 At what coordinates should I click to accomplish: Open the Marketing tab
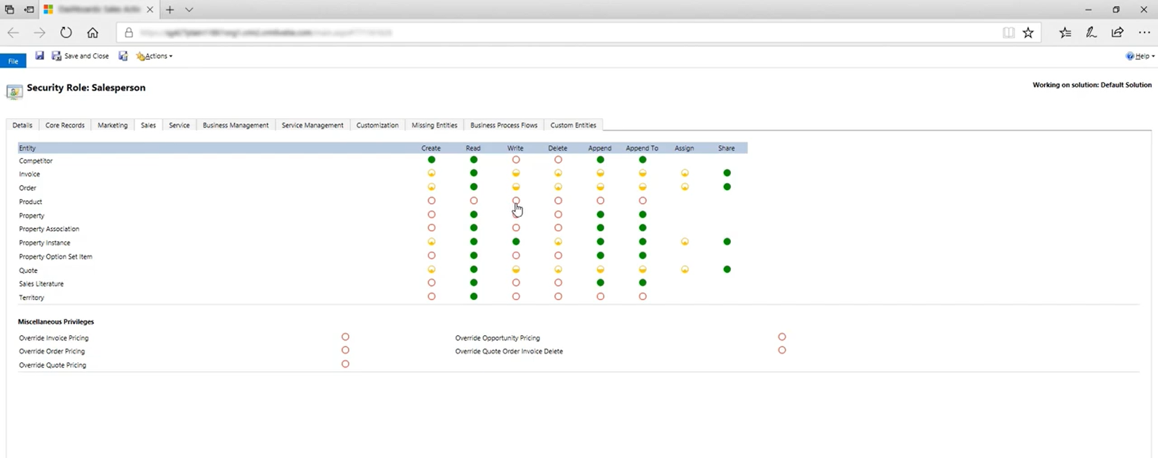tap(113, 125)
